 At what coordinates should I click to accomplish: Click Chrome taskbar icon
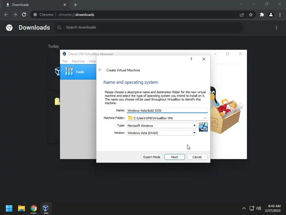[x=34, y=208]
